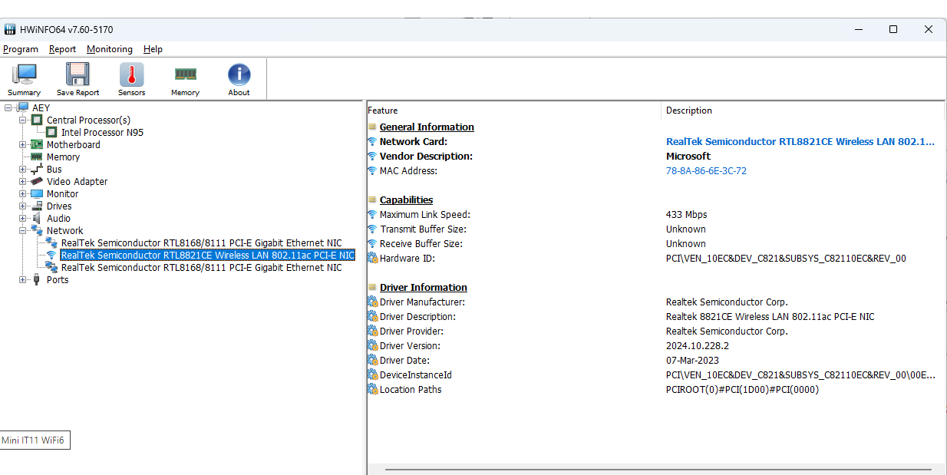Open the Sensors thermometer icon
This screenshot has height=475, width=947.
[x=131, y=75]
